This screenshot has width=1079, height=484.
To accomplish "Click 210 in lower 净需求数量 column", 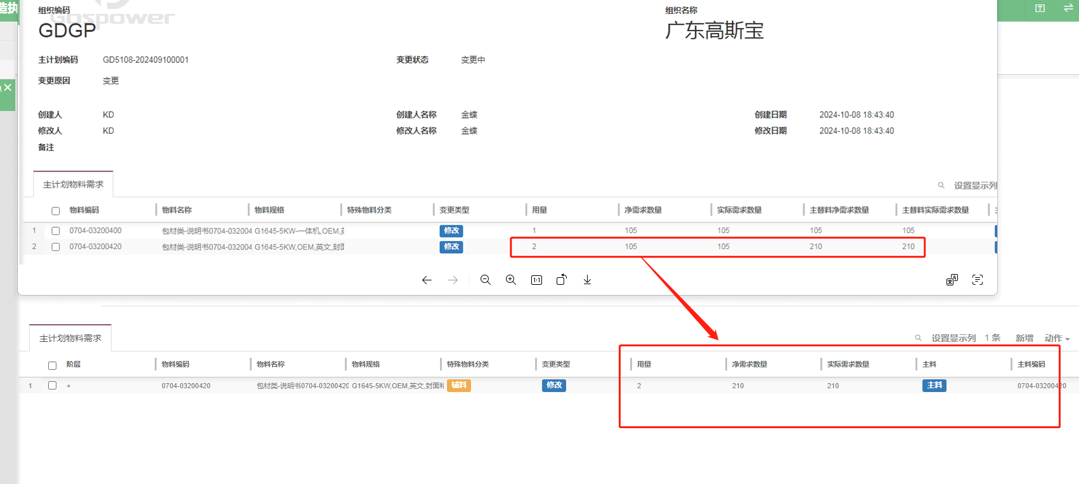I will pos(738,386).
